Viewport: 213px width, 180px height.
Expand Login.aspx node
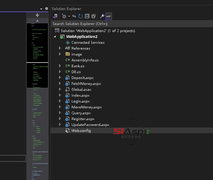(x=60, y=101)
